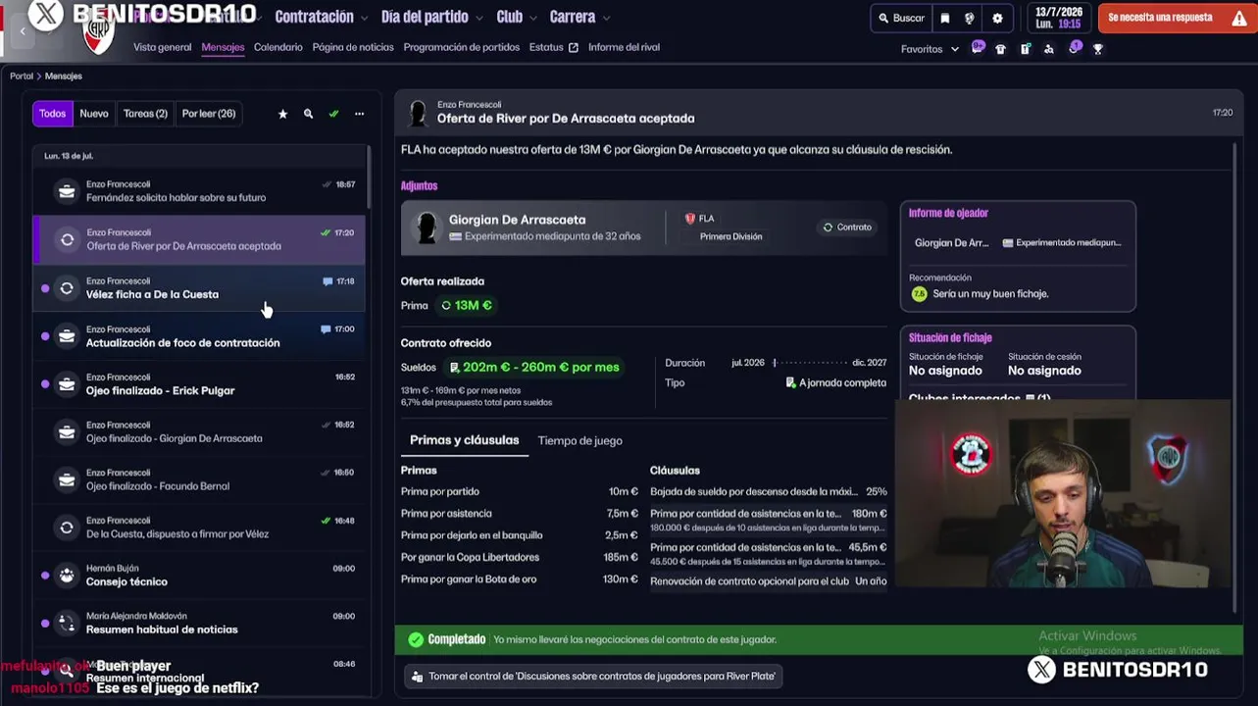This screenshot has height=706, width=1258.
Task: Click the bookmark icon in top bar
Action: point(945,18)
